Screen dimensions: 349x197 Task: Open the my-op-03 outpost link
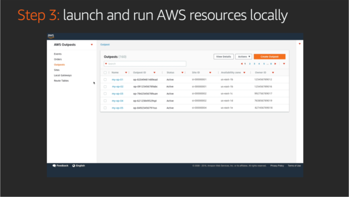tap(117, 94)
